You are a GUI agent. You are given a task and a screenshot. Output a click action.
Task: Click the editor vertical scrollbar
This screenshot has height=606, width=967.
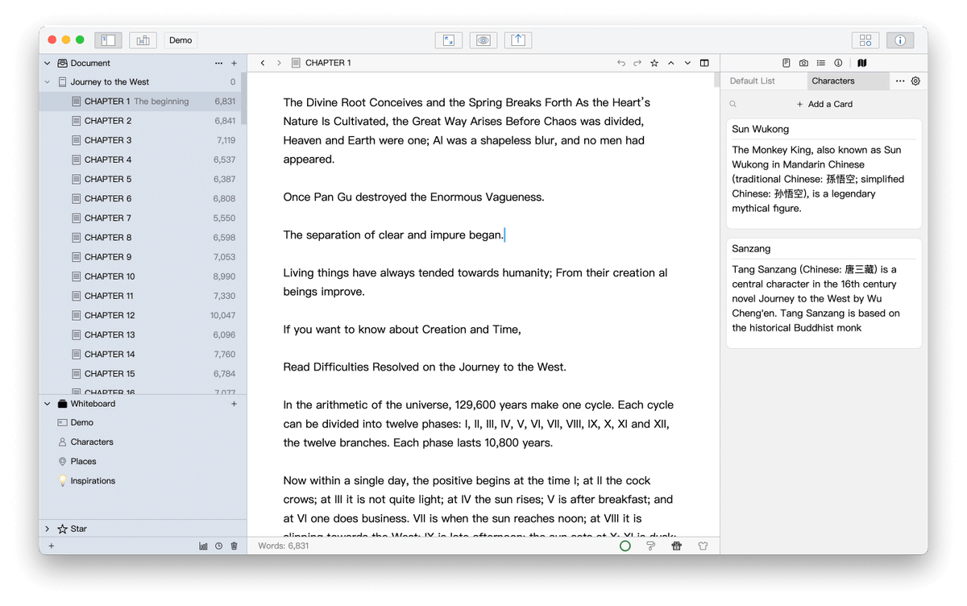716,80
